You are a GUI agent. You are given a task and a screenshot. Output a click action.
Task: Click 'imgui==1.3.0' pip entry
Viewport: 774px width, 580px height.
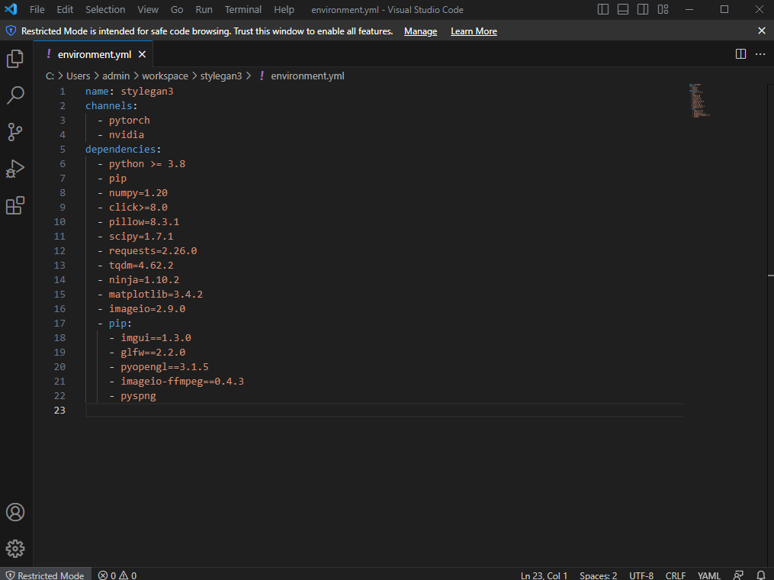coord(156,338)
